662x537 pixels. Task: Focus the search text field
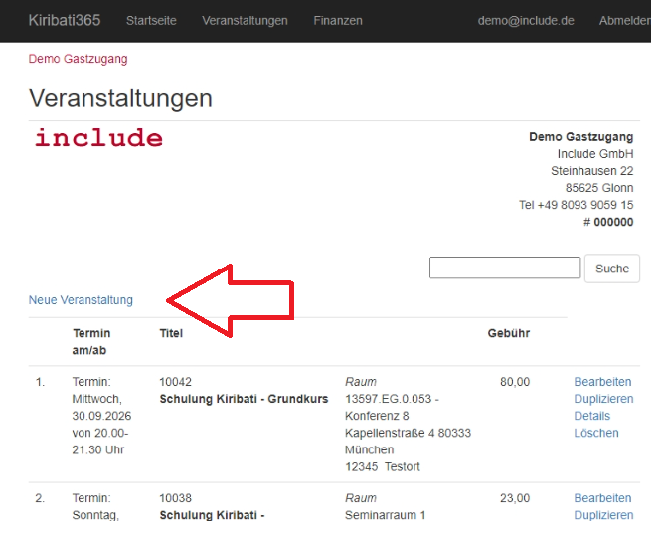(x=505, y=268)
